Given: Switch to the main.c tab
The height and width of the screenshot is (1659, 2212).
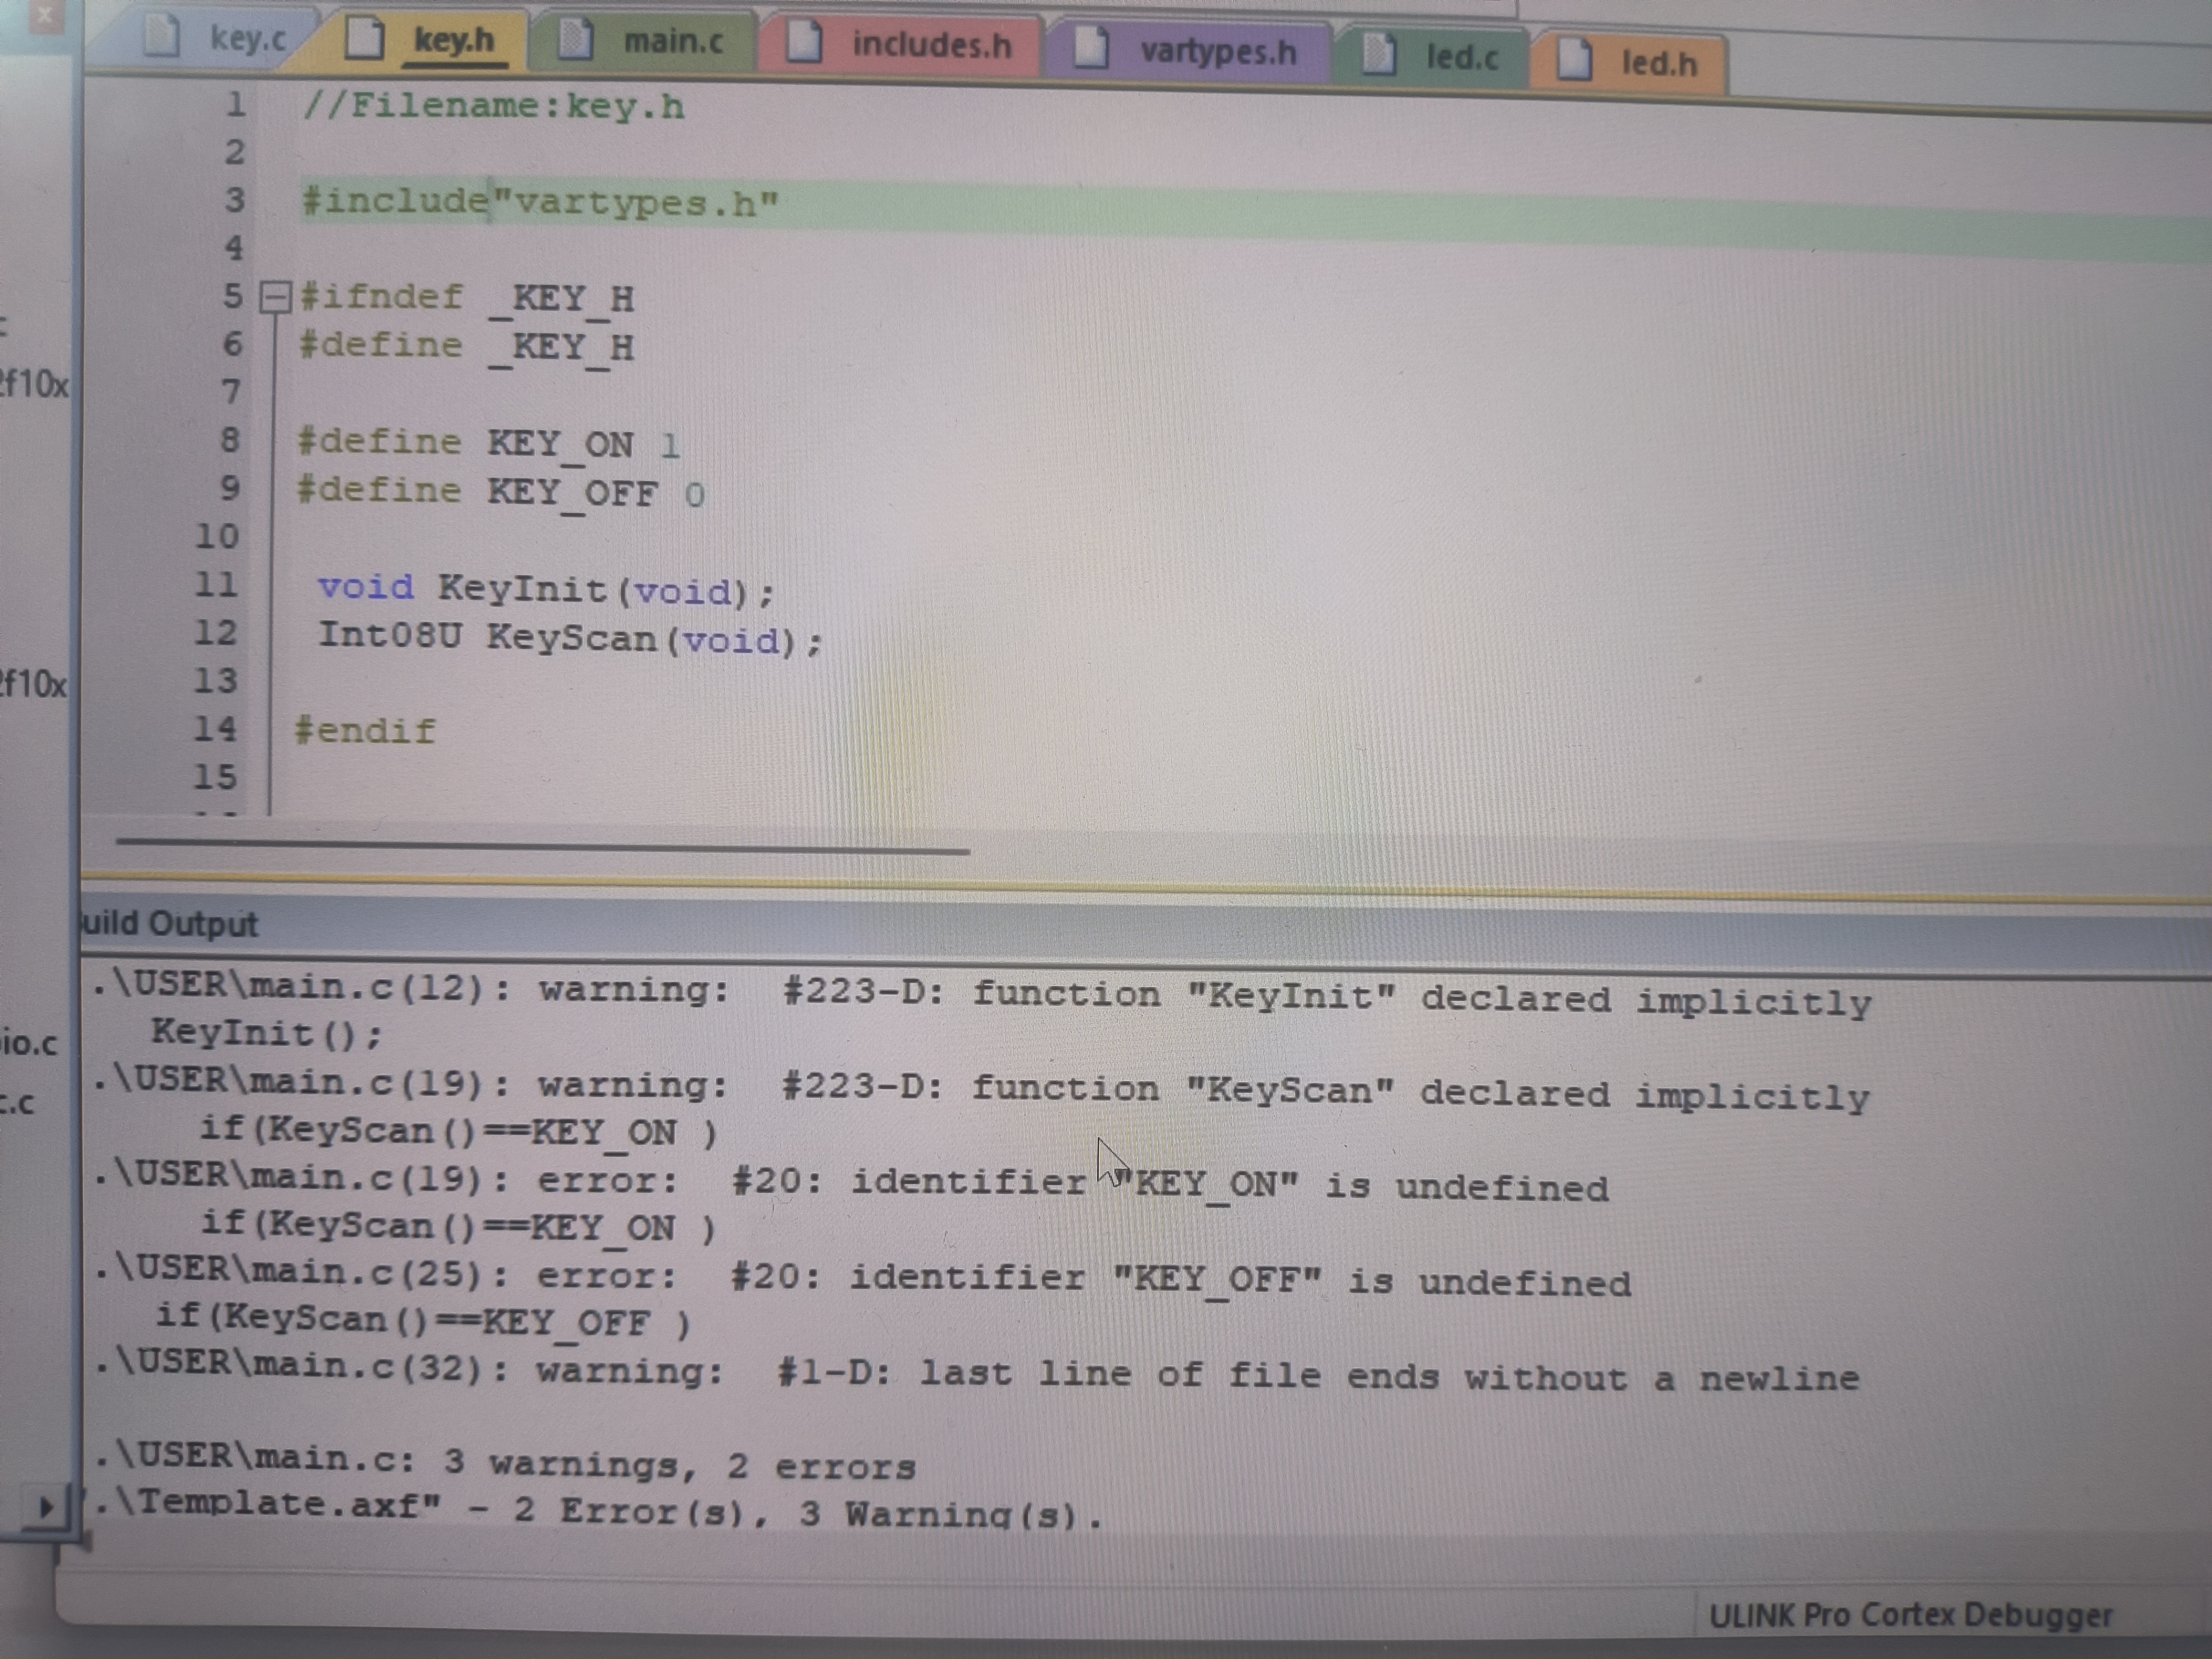Looking at the screenshot, I should coord(672,42).
